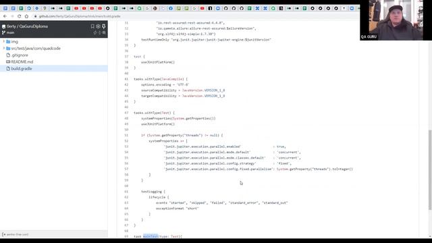Click the 'systemProperties(System.getProperties())' line
This screenshot has height=243, width=432.
click(178, 119)
